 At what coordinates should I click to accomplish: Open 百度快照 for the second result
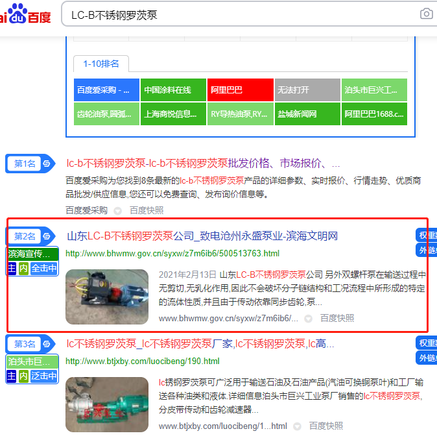pos(337,318)
